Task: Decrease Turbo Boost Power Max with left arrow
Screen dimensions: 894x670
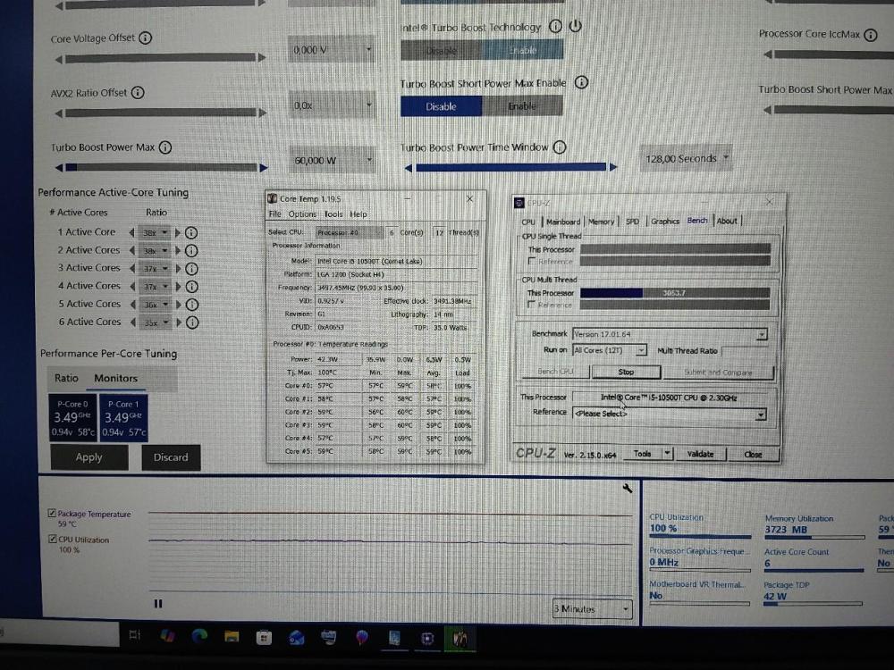Action: (x=58, y=168)
